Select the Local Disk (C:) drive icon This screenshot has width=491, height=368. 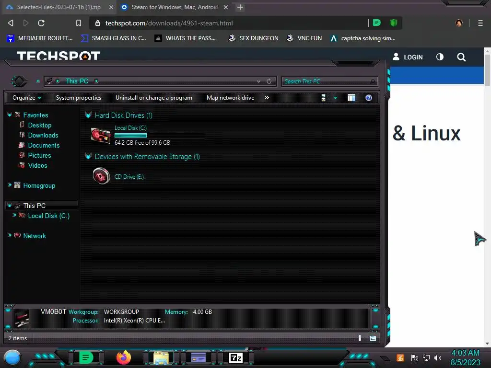pyautogui.click(x=101, y=135)
